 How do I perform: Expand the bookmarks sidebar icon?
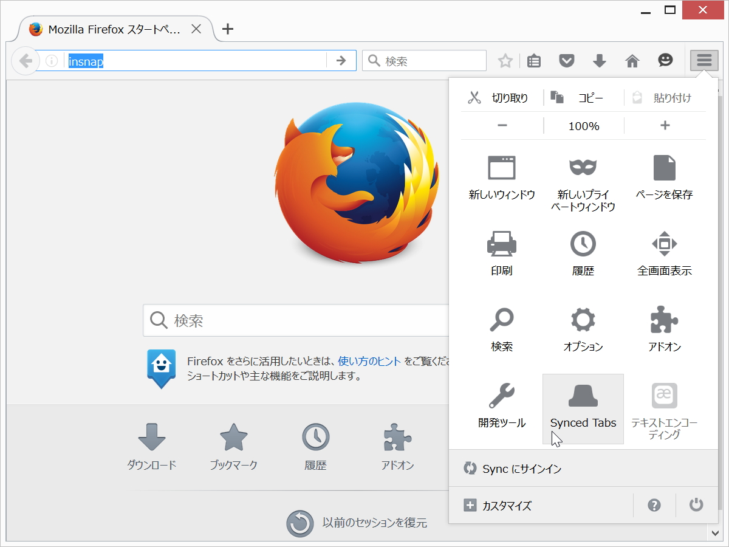(533, 60)
